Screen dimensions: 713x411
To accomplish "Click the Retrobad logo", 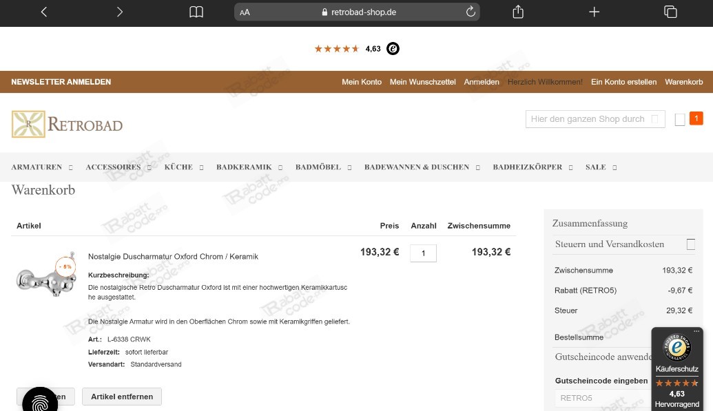I will (x=66, y=124).
